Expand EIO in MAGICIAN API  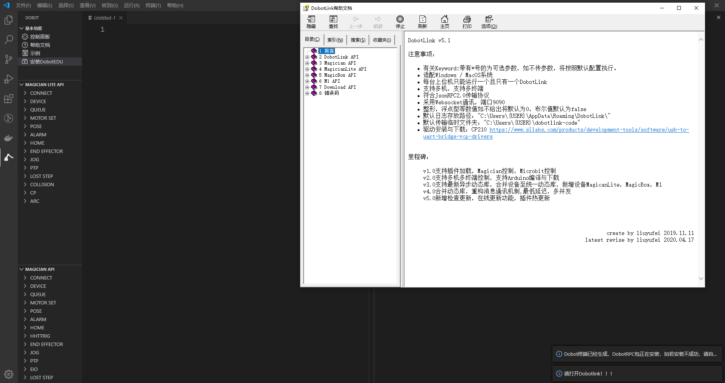[50, 369]
